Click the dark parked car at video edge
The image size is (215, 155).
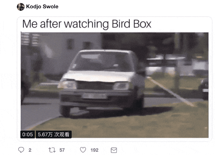[204, 89]
